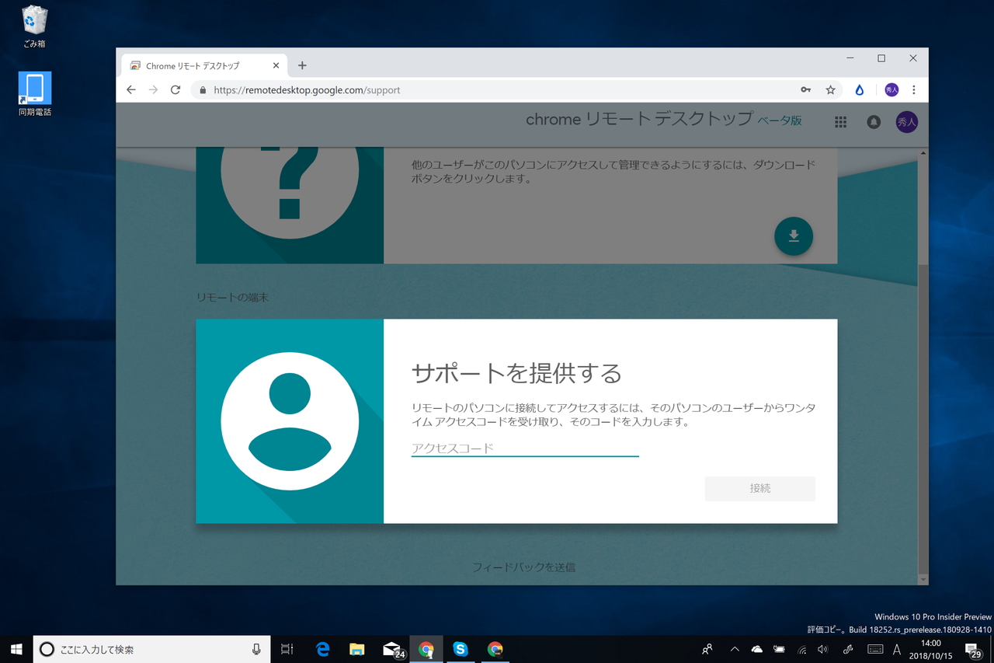This screenshot has width=994, height=663.
Task: Click the アクセスコード input field
Action: (x=525, y=448)
